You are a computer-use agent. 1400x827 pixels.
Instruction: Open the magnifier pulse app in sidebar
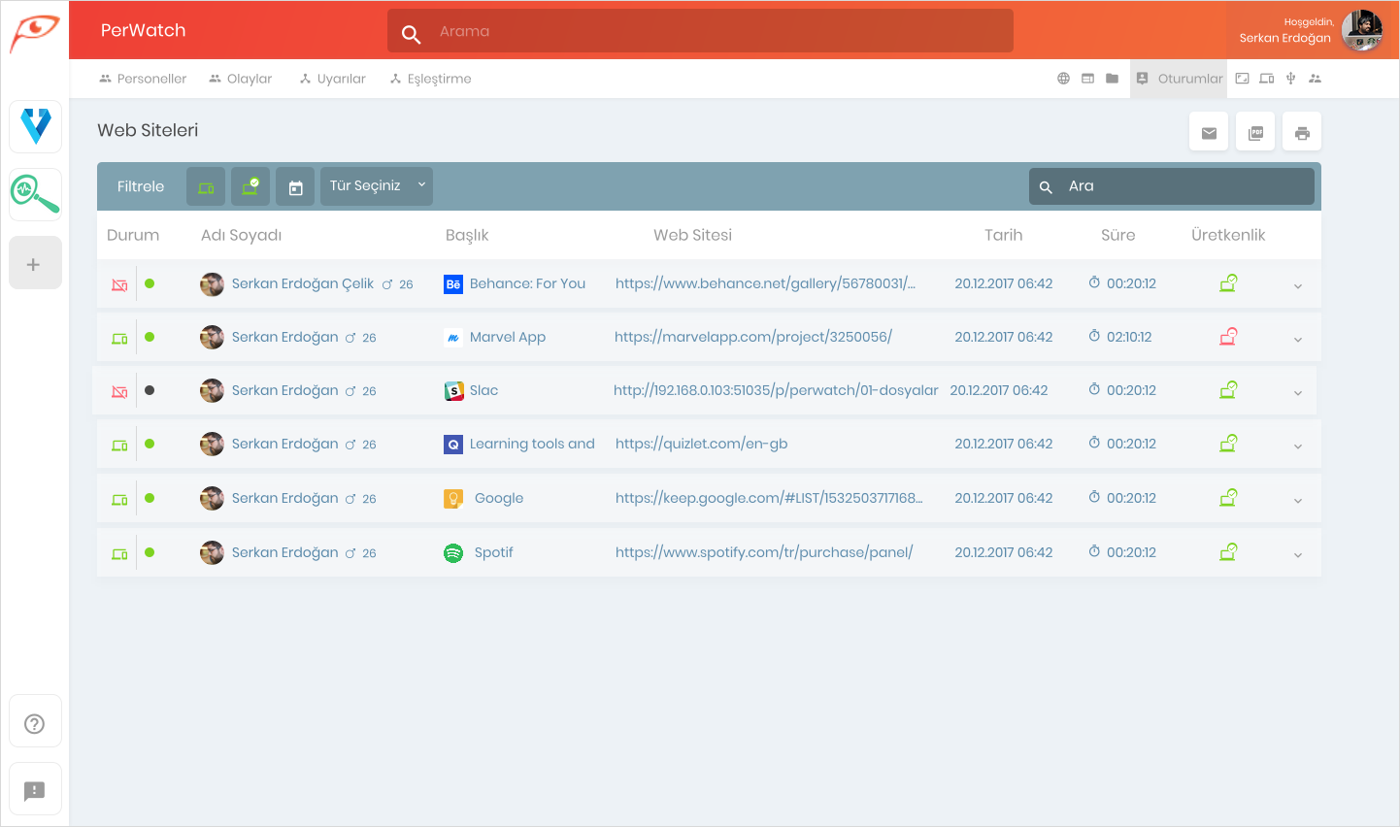click(x=36, y=194)
